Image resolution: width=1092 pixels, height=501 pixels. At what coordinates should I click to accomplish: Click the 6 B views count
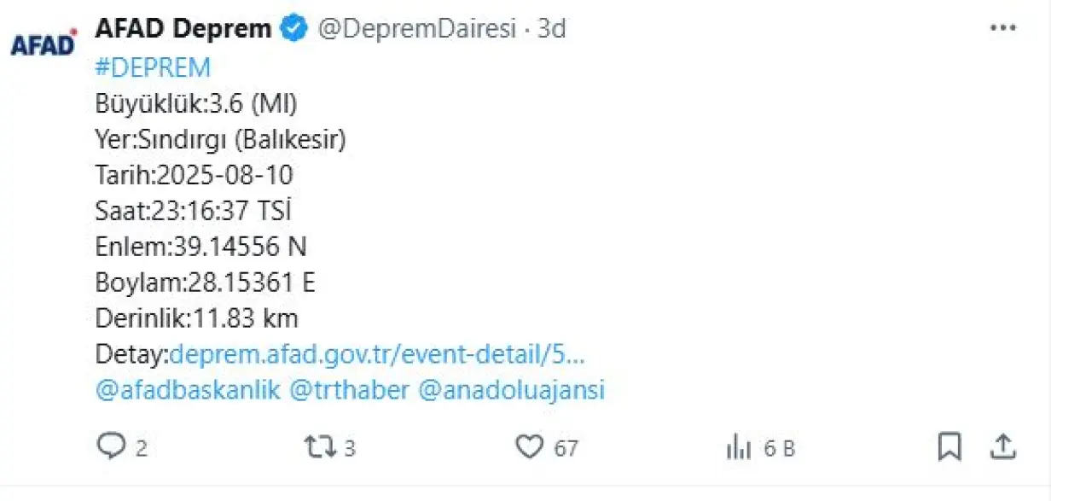[x=779, y=448]
